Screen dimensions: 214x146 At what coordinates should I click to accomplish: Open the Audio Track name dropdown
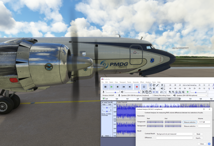click(x=108, y=102)
